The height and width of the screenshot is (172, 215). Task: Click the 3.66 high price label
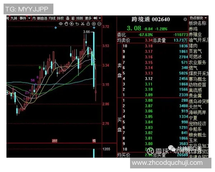tap(86, 32)
